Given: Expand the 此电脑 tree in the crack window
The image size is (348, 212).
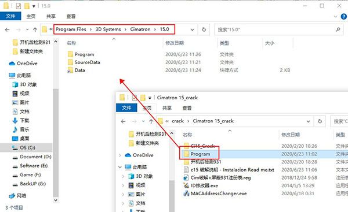Looking at the screenshot, I should 120,167.
